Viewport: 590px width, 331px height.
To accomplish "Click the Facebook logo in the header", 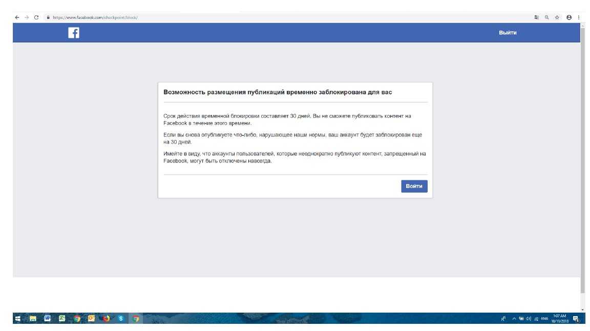I will point(74,33).
